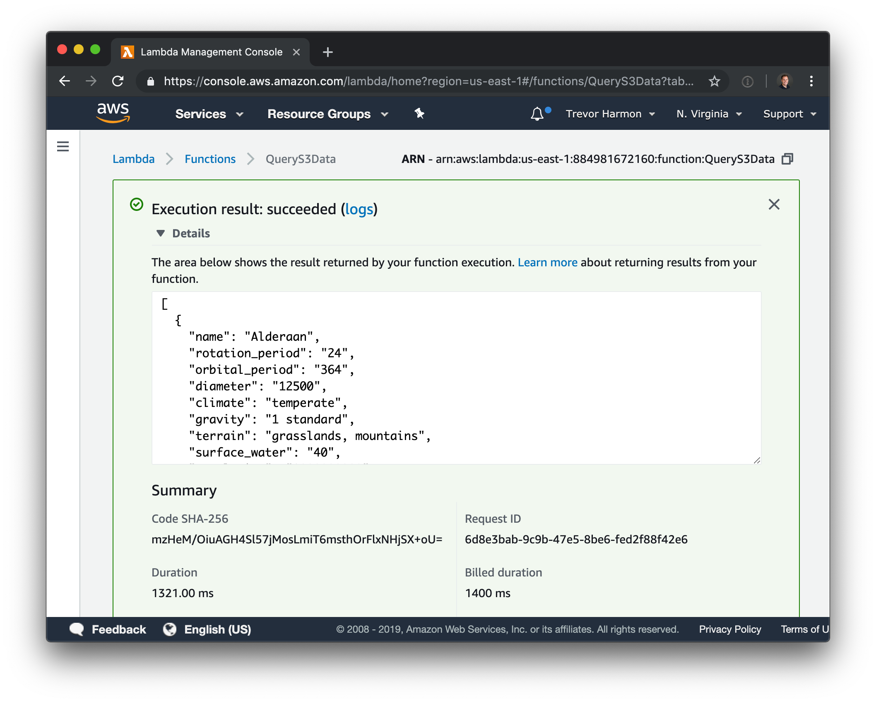The image size is (876, 703).
Task: Click the green success checkmark icon
Action: [x=137, y=204]
